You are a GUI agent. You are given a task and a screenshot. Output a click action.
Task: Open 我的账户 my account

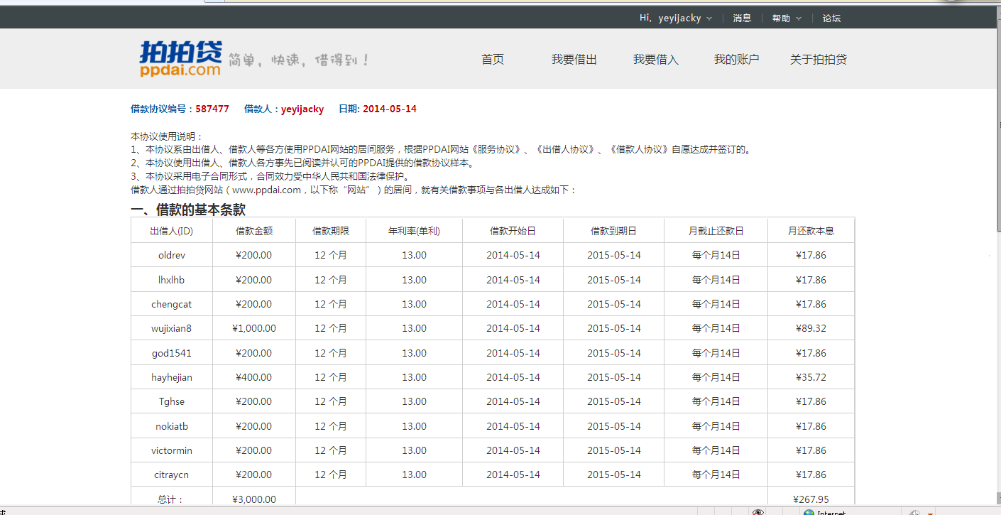tap(736, 60)
